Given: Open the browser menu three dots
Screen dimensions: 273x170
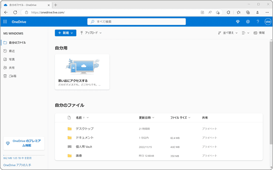Looking at the screenshot, I should coord(267,12).
